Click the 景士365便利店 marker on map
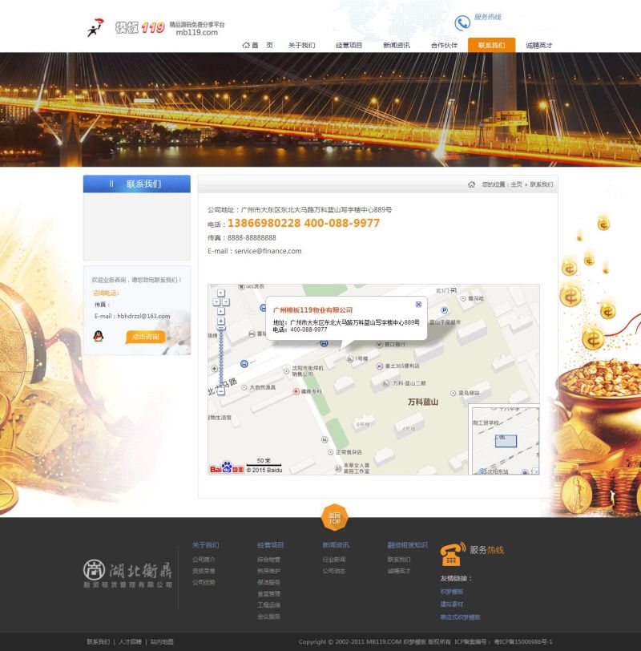Screen dimensions: 641x651 coord(398,366)
